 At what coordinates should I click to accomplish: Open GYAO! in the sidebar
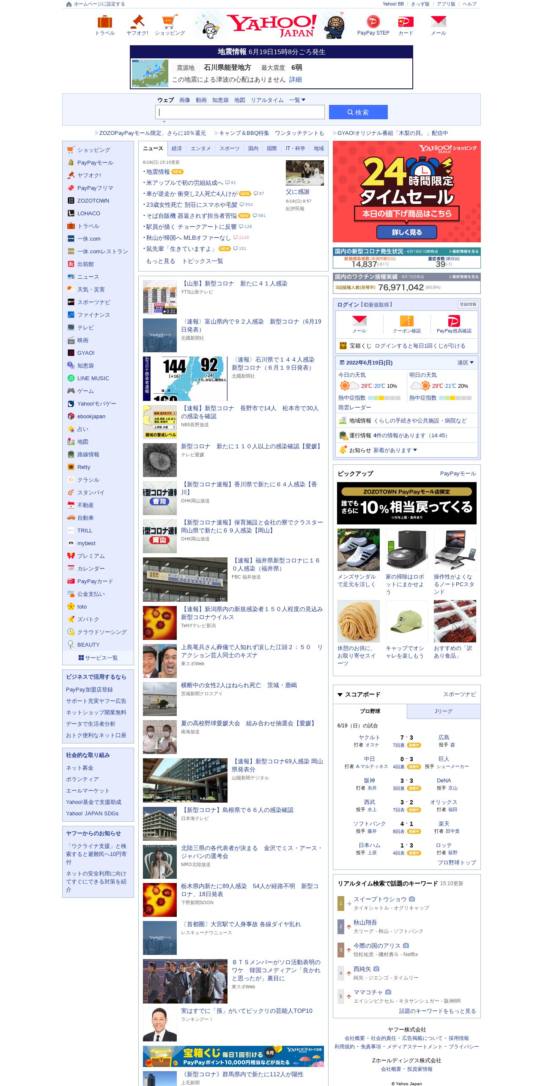click(x=86, y=353)
